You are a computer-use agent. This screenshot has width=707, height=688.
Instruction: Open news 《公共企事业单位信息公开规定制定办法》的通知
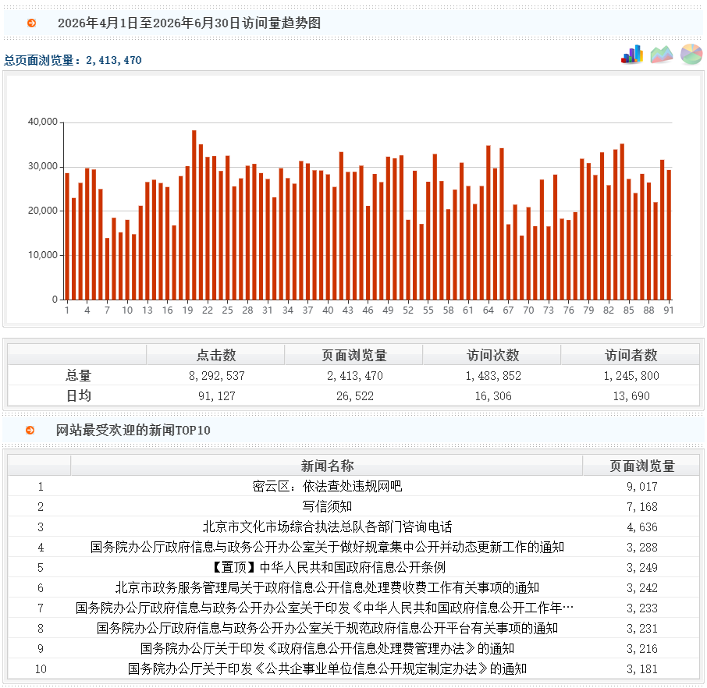tap(327, 668)
